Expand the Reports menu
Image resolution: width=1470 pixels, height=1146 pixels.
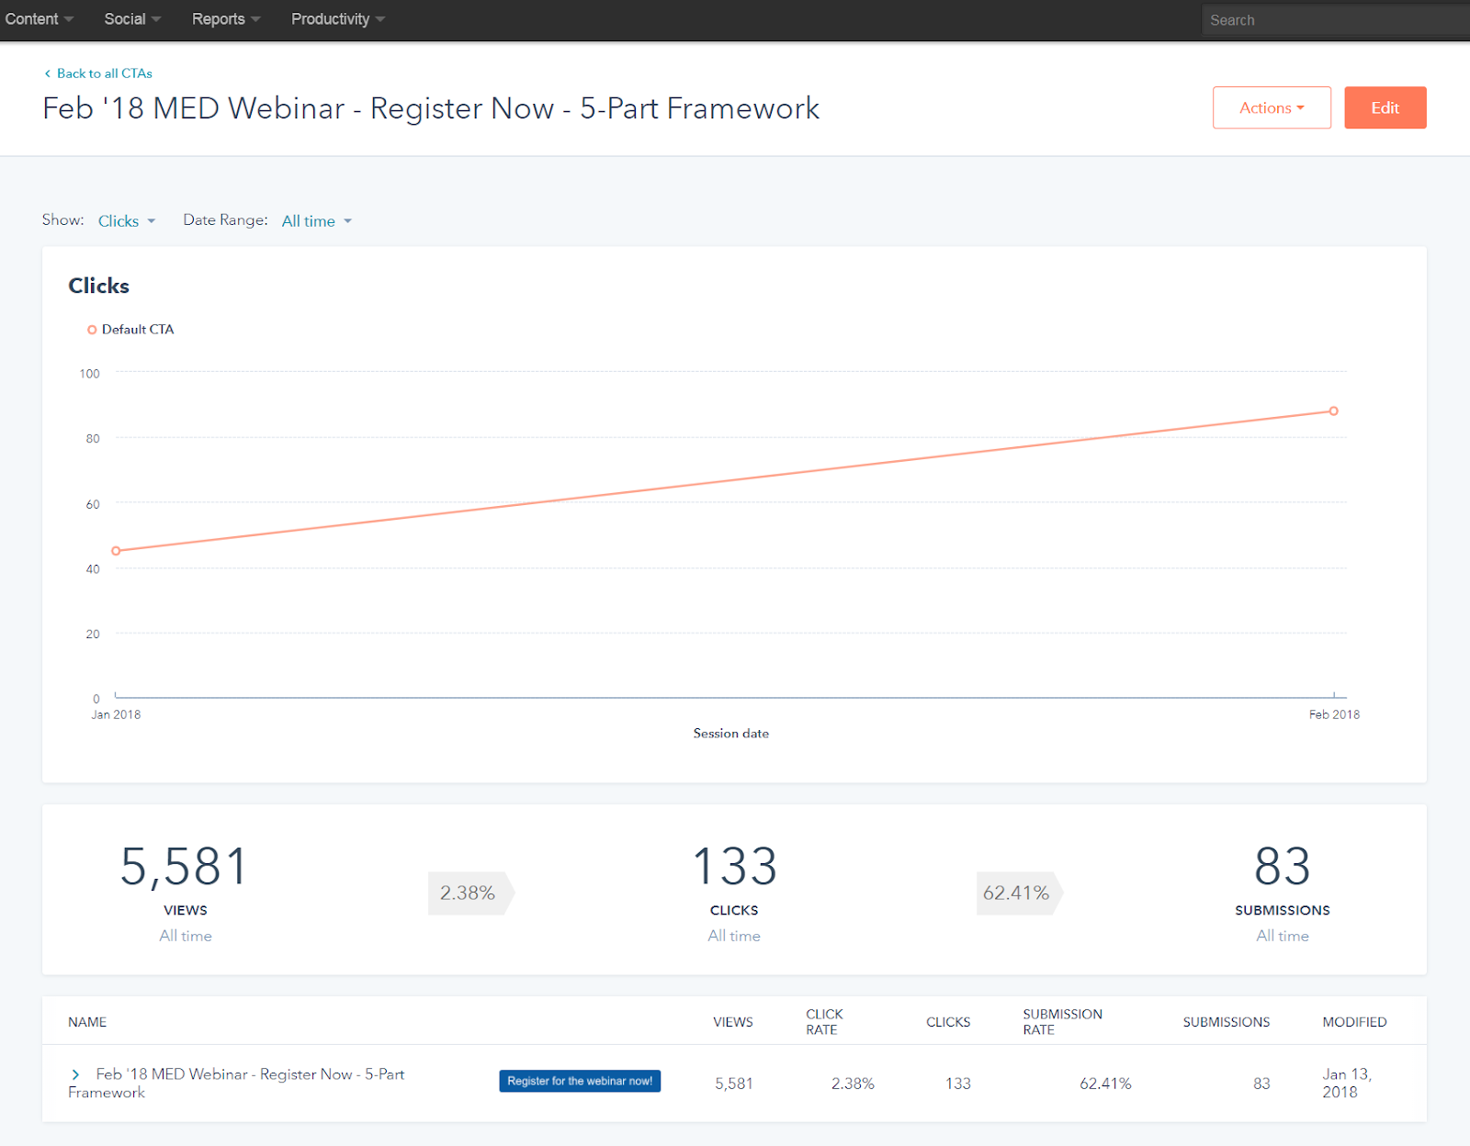(225, 19)
